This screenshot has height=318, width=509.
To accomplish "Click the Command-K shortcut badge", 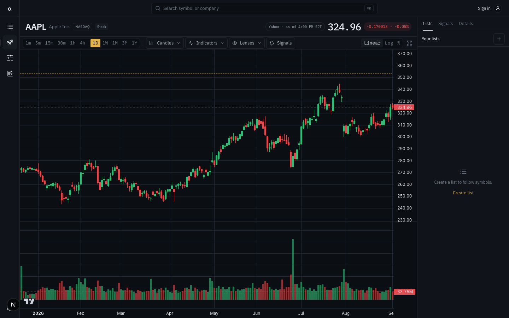I will (x=369, y=8).
